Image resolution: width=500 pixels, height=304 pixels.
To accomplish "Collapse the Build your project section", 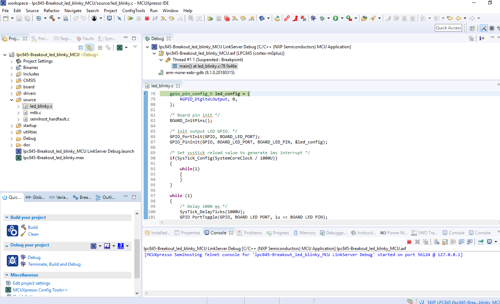I will coord(7,217).
